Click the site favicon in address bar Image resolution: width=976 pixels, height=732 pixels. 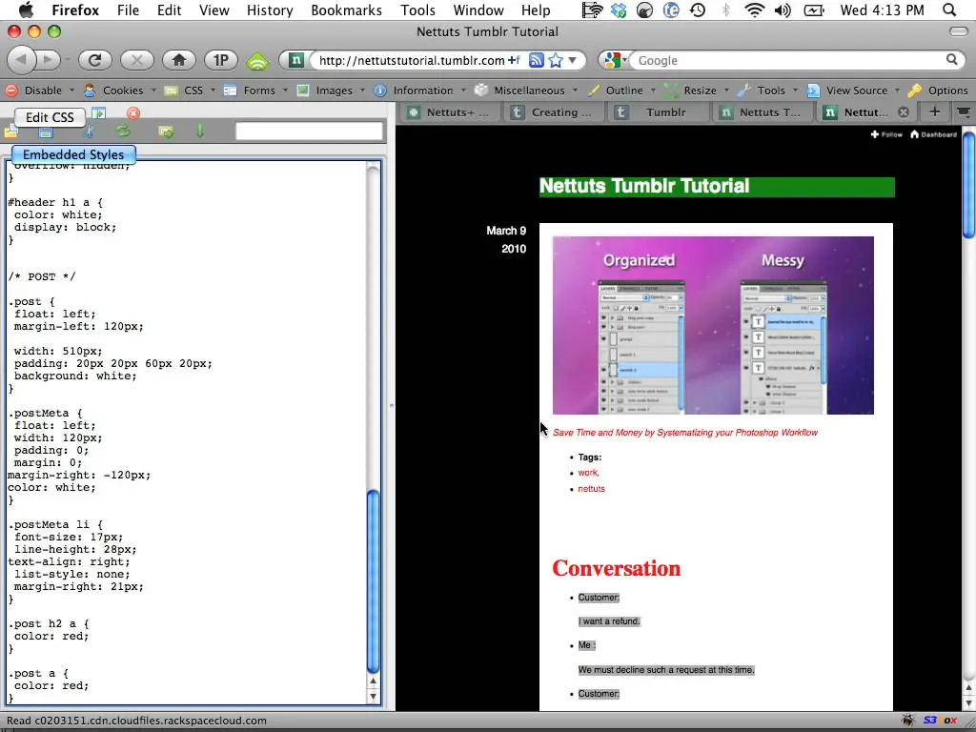click(296, 60)
